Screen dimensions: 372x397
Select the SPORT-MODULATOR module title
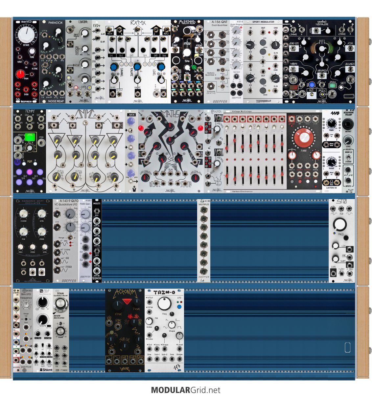(x=263, y=22)
